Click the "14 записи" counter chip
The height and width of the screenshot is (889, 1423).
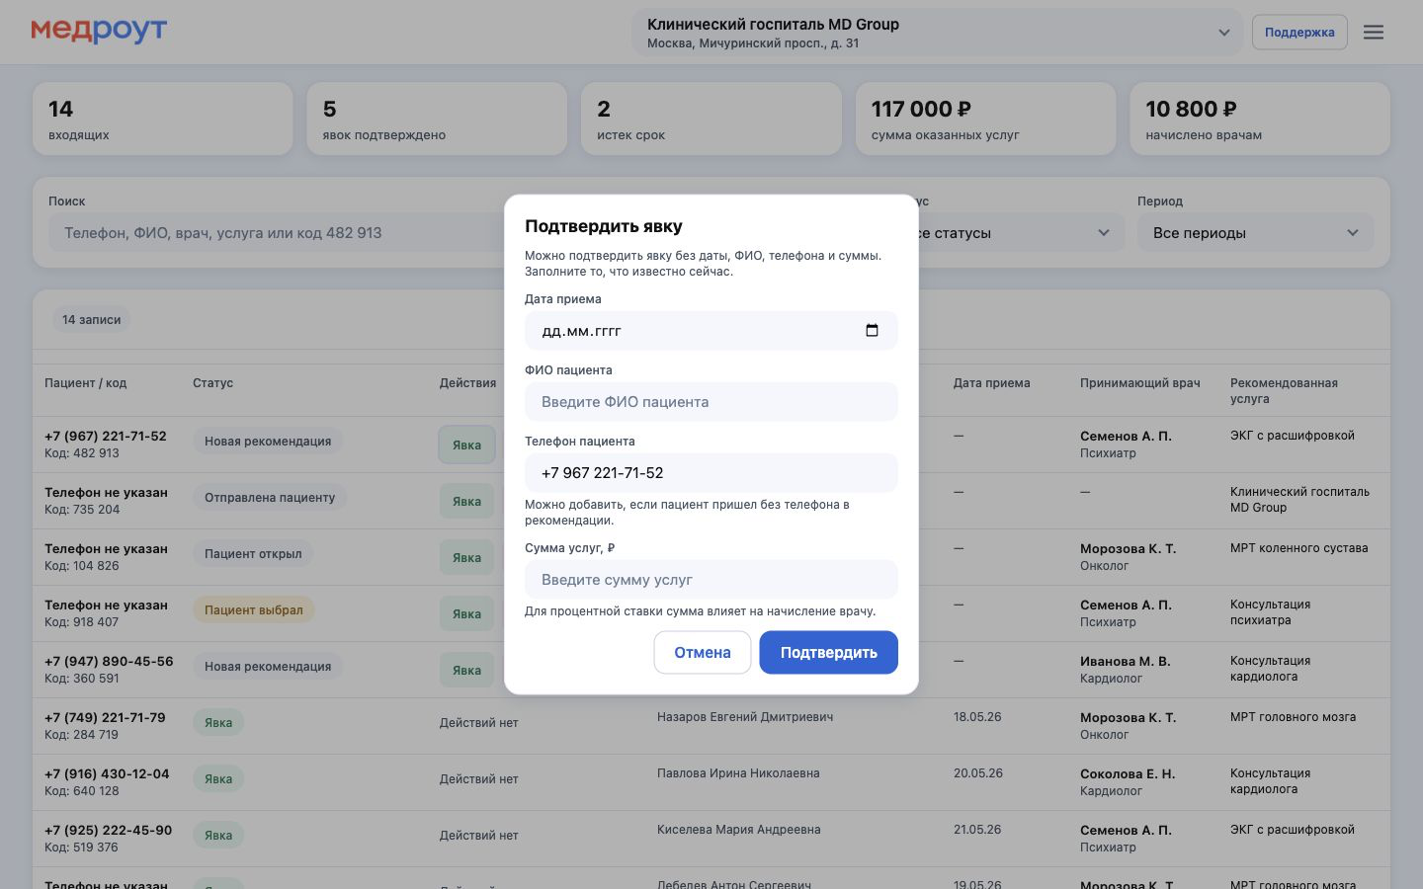click(x=92, y=319)
